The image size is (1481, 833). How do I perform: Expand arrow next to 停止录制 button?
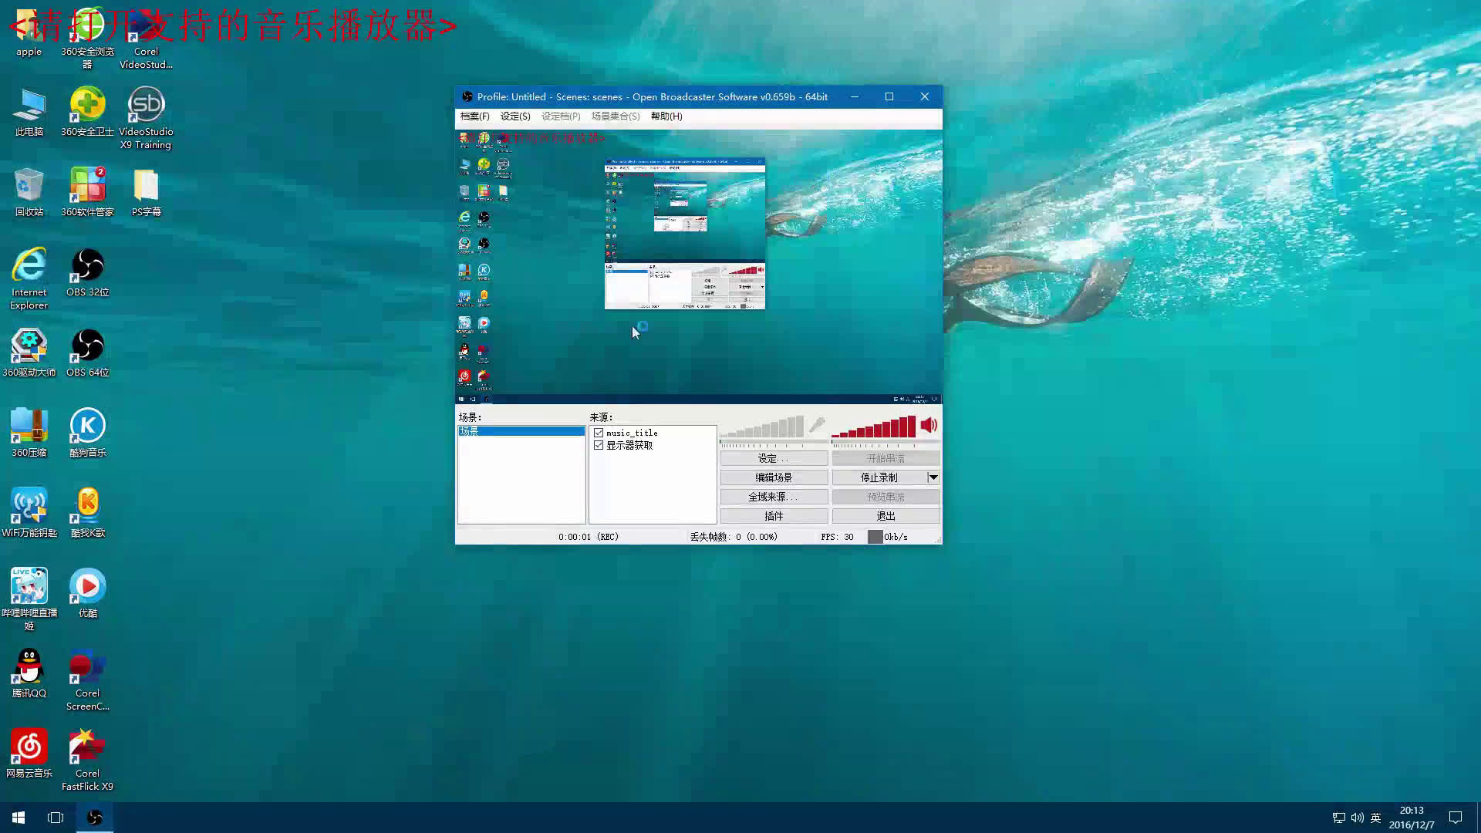933,477
